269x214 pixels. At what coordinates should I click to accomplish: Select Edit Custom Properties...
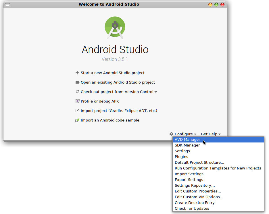tap(218, 191)
